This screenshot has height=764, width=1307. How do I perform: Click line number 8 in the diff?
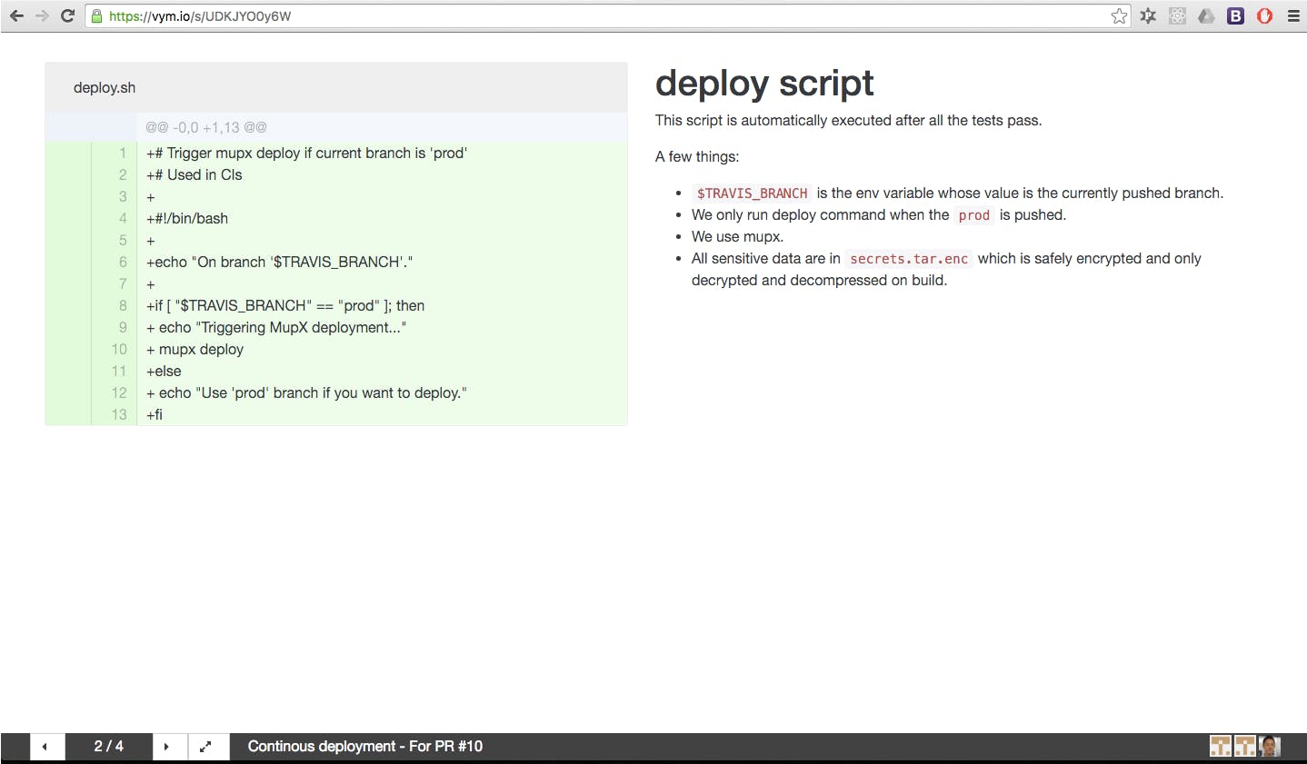click(x=123, y=305)
